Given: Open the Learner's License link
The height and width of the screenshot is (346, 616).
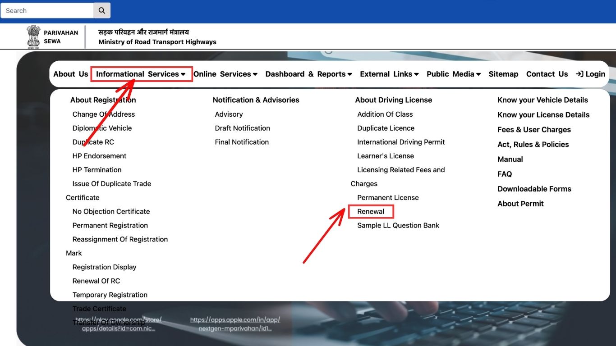Looking at the screenshot, I should click(x=386, y=156).
